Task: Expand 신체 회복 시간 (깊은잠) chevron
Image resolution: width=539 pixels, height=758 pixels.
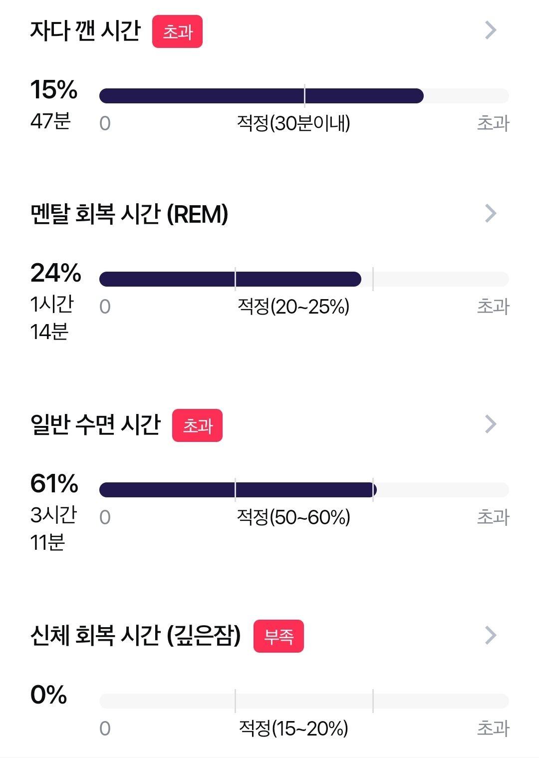Action: coord(491,636)
